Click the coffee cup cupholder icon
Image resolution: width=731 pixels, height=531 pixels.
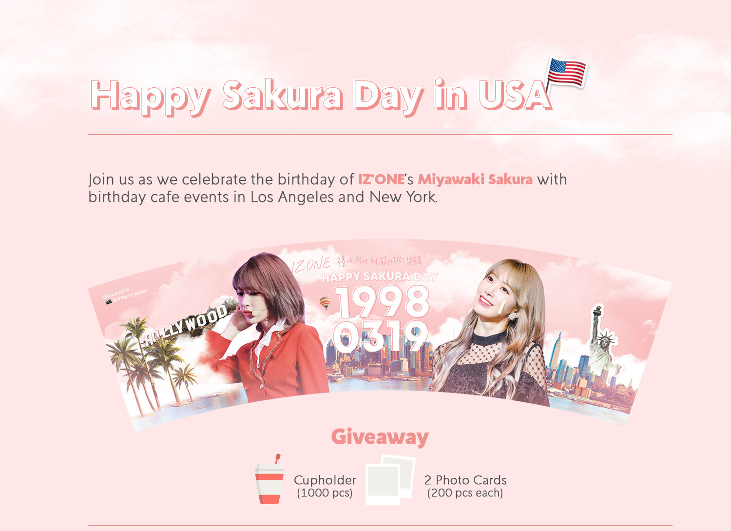(269, 479)
